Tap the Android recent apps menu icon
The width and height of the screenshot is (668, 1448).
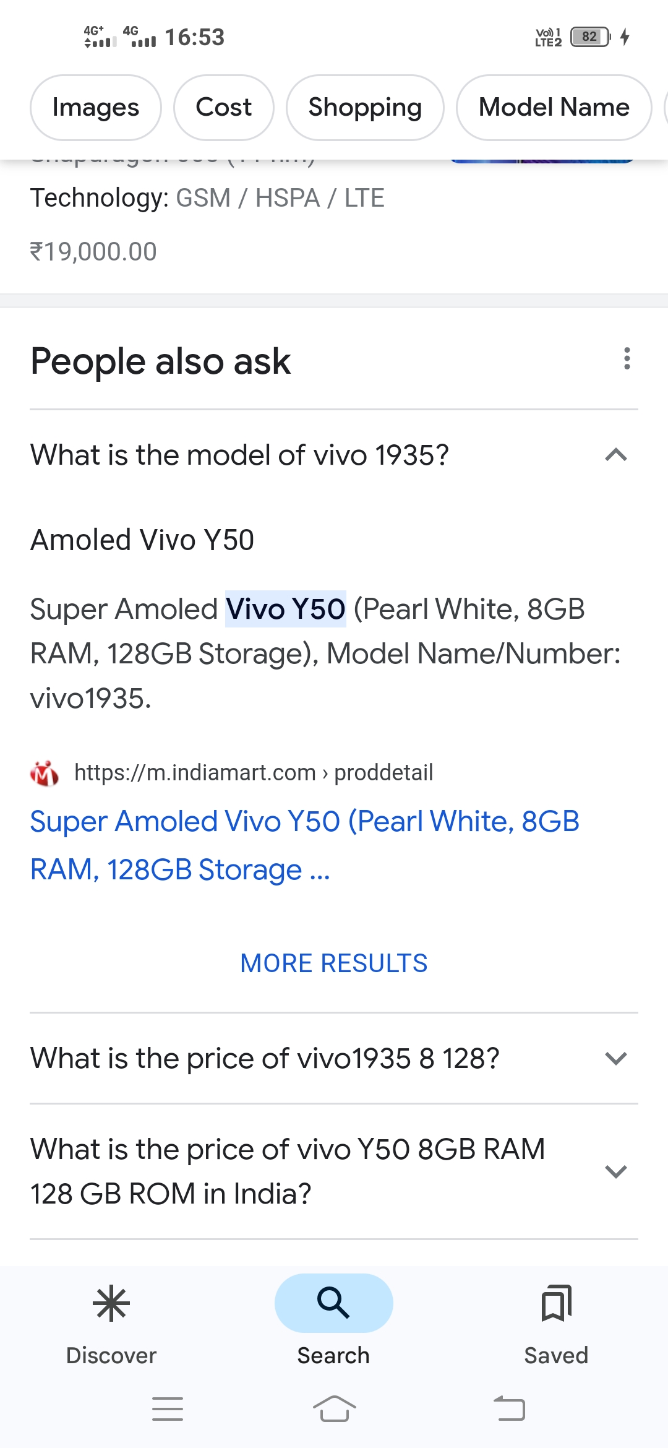[x=168, y=1409]
